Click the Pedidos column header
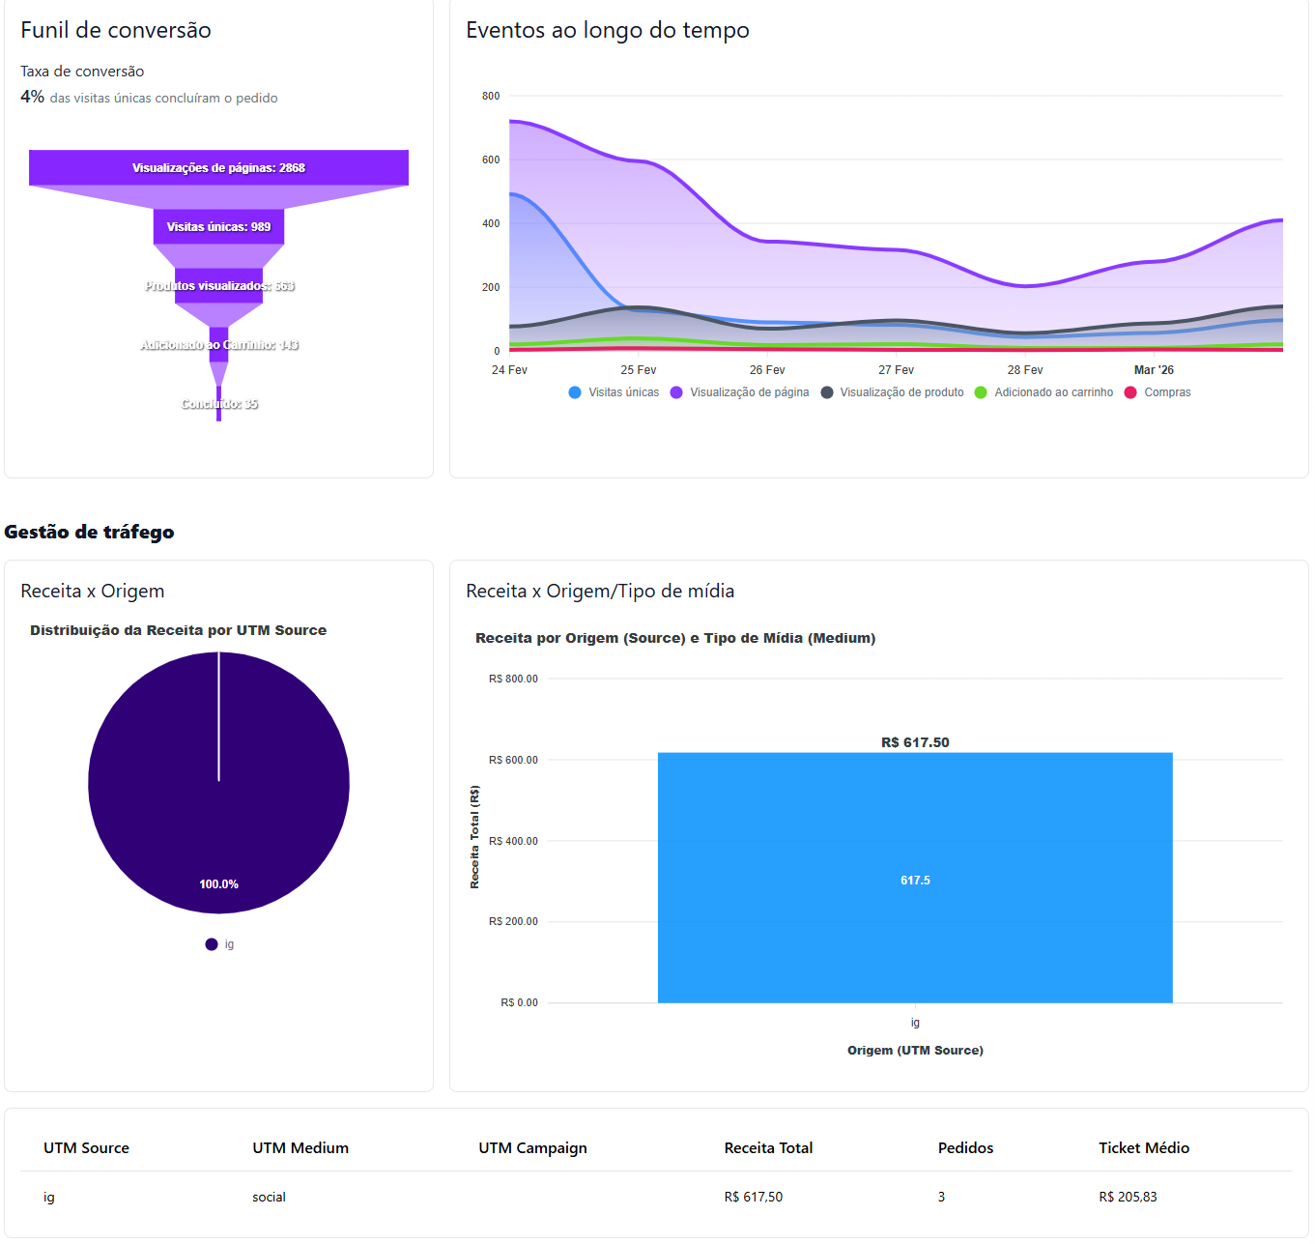The image size is (1315, 1244). point(965,1148)
